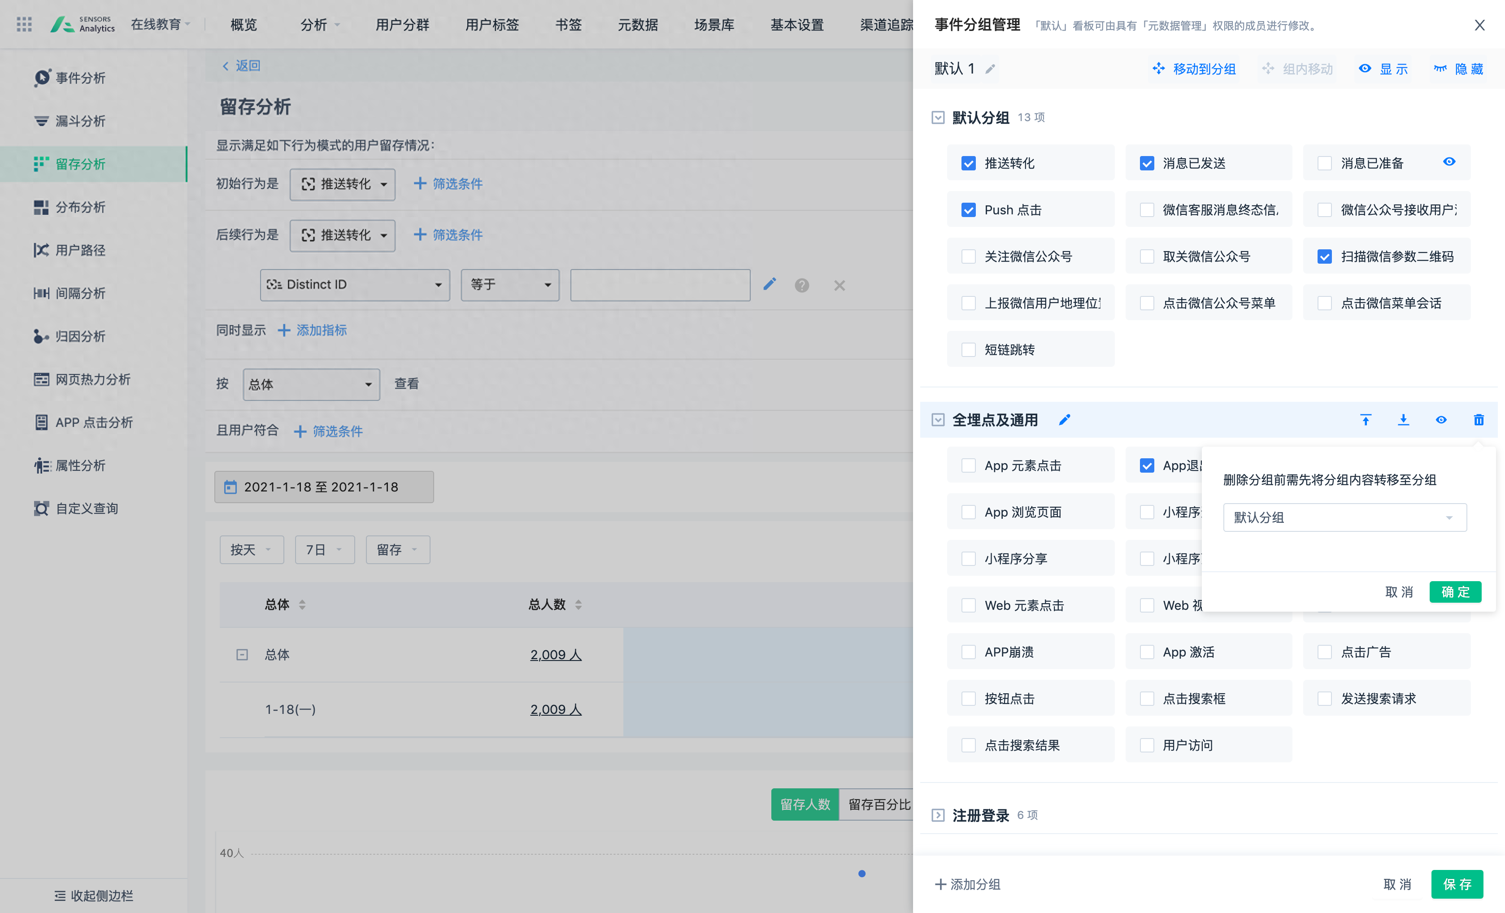This screenshot has width=1505, height=913.
Task: Check the App 激活 checkbox
Action: point(1146,652)
